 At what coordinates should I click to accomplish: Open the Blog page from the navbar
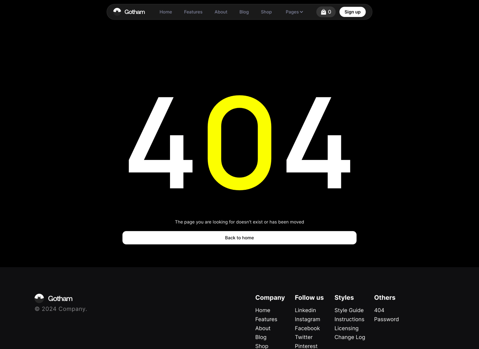(244, 12)
